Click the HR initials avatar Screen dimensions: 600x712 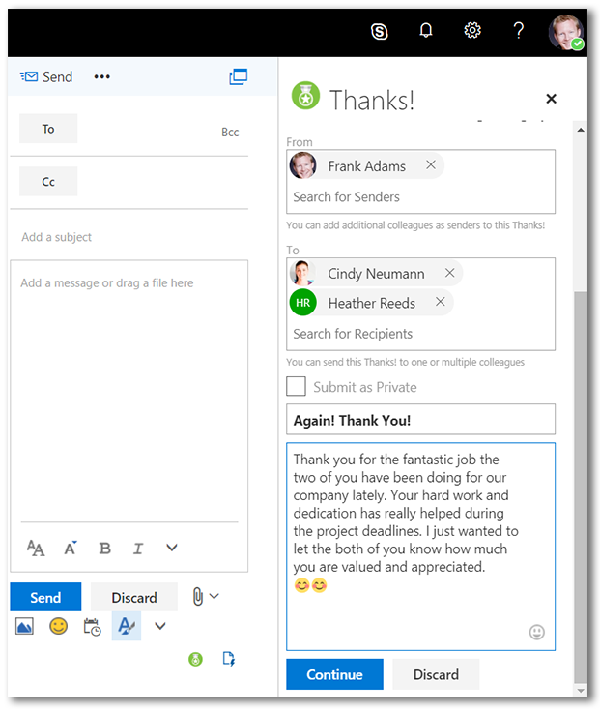pos(303,303)
